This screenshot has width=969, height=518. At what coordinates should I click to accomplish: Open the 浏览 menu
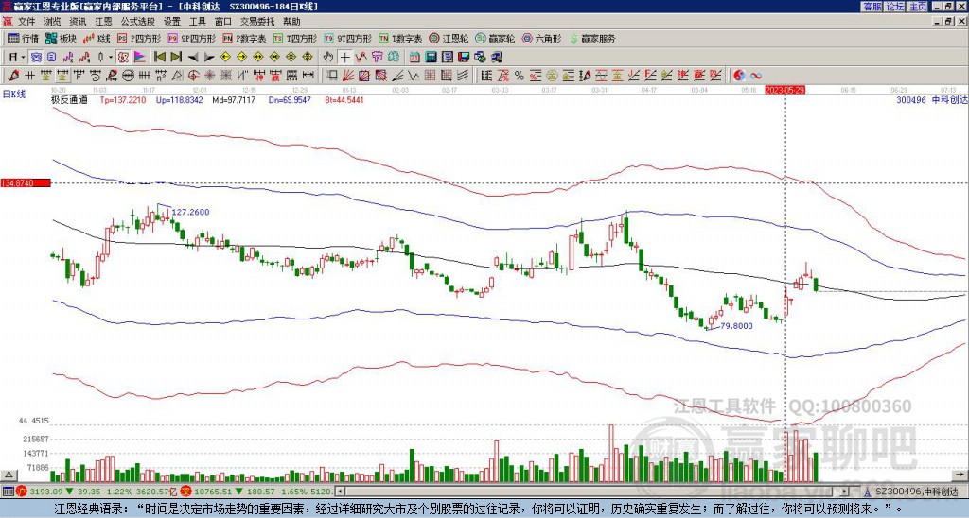pyautogui.click(x=52, y=22)
